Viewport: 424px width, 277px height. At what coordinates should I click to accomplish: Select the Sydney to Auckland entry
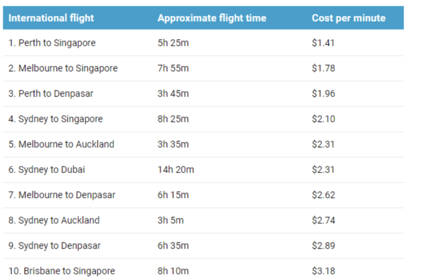pyautogui.click(x=54, y=220)
